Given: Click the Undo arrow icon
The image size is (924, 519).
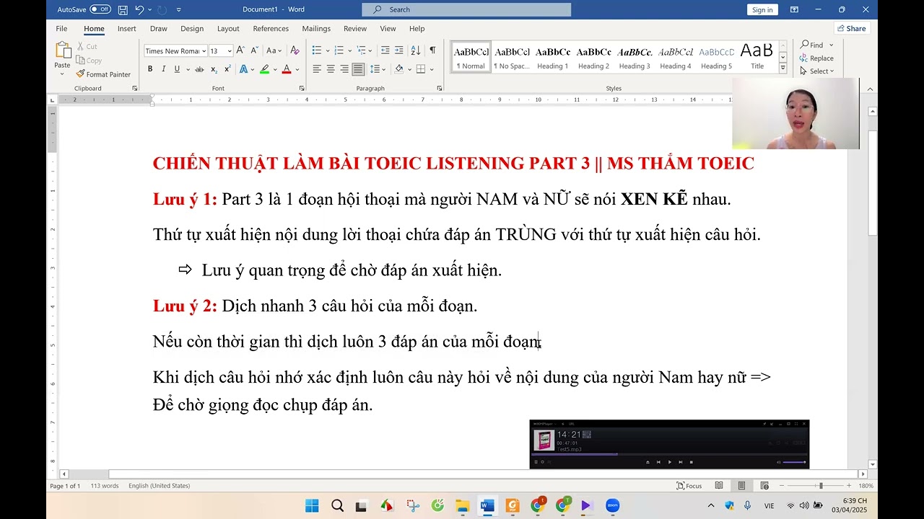Looking at the screenshot, I should point(139,9).
